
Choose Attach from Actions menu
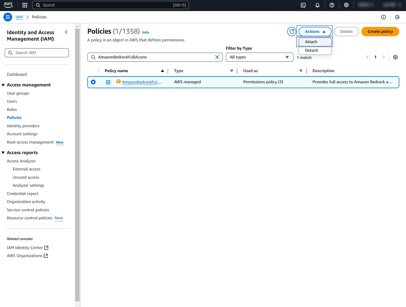pyautogui.click(x=315, y=42)
